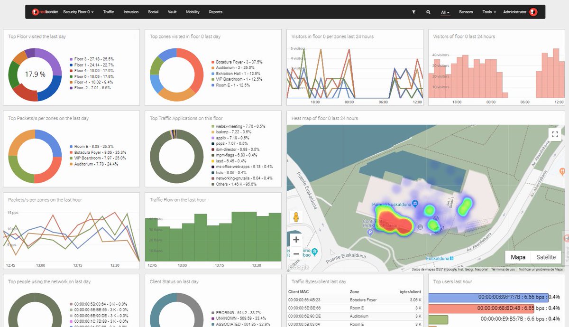Viewport: 569px width, 327px height.
Task: Switch map to Mapa view
Action: point(518,257)
